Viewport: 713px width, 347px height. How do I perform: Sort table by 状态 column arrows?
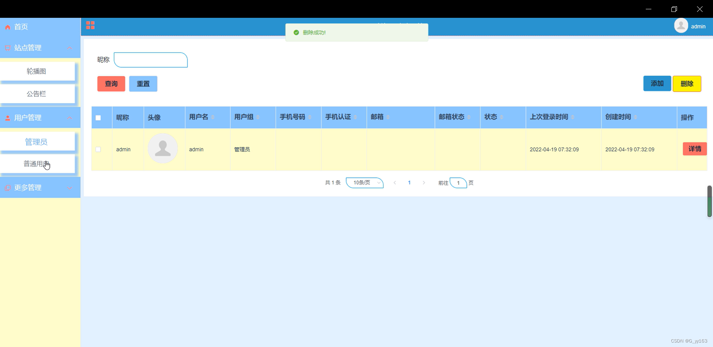502,117
